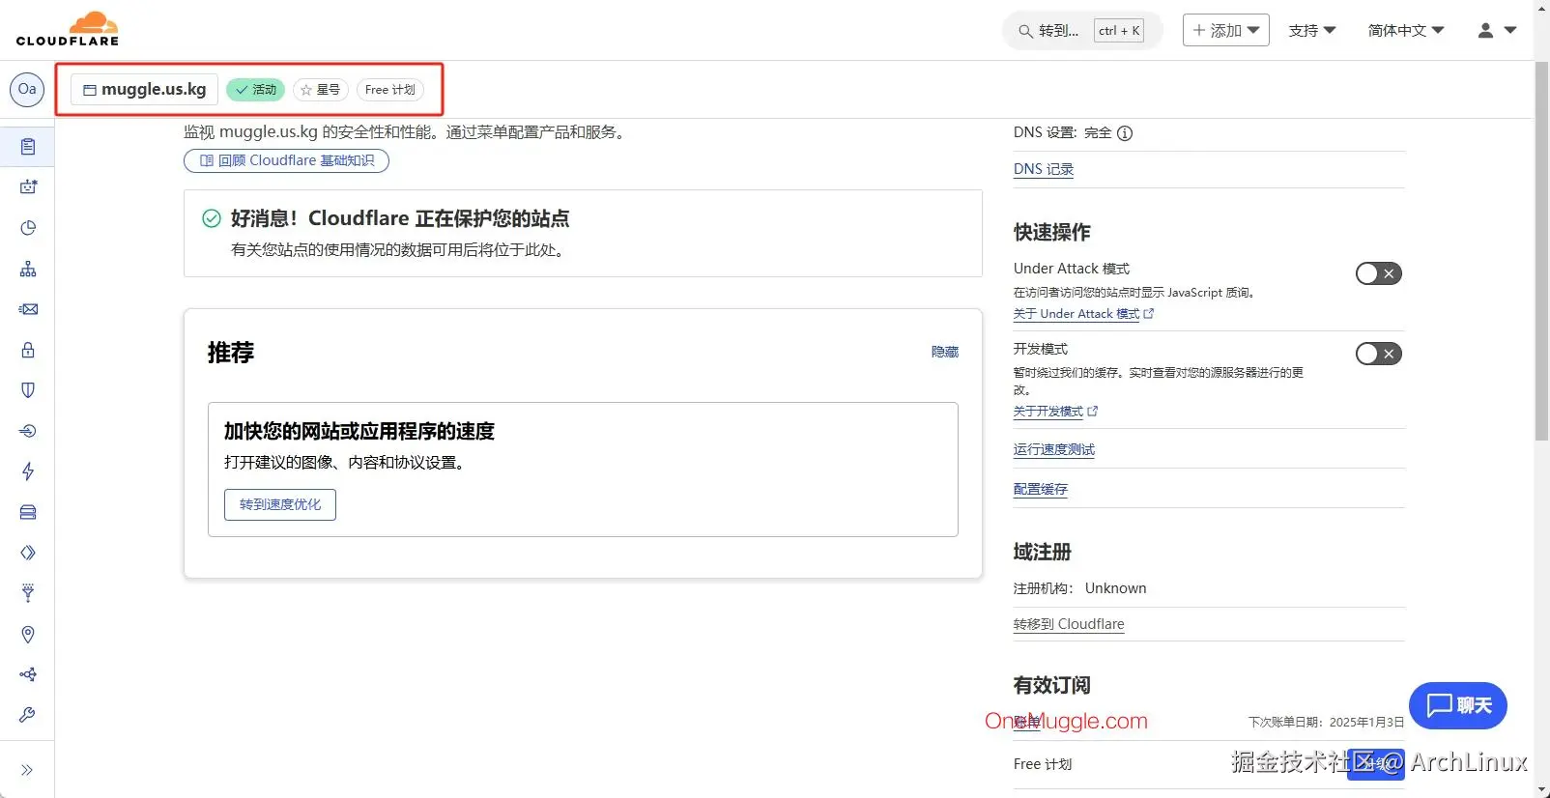1550x798 pixels.
Task: Click the 活动 active status badge
Action: tap(255, 90)
